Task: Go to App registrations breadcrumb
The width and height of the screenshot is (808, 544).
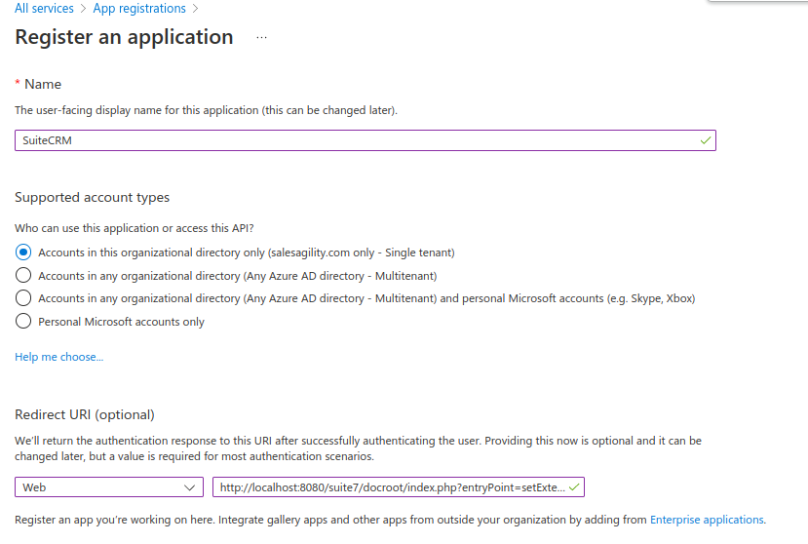Action: (139, 8)
